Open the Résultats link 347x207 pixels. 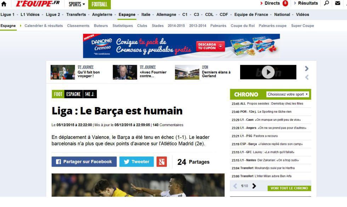point(306,3)
